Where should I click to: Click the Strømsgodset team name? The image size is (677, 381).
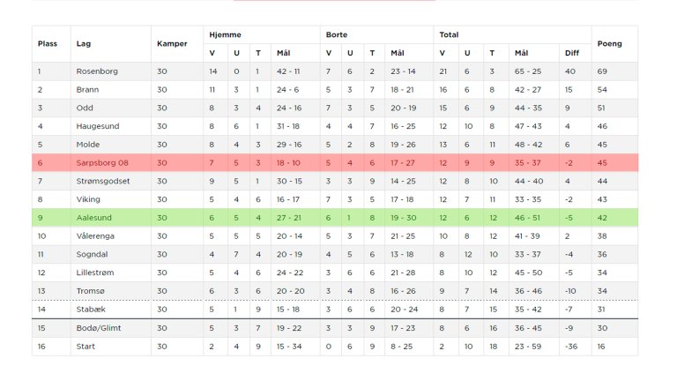tap(104, 181)
